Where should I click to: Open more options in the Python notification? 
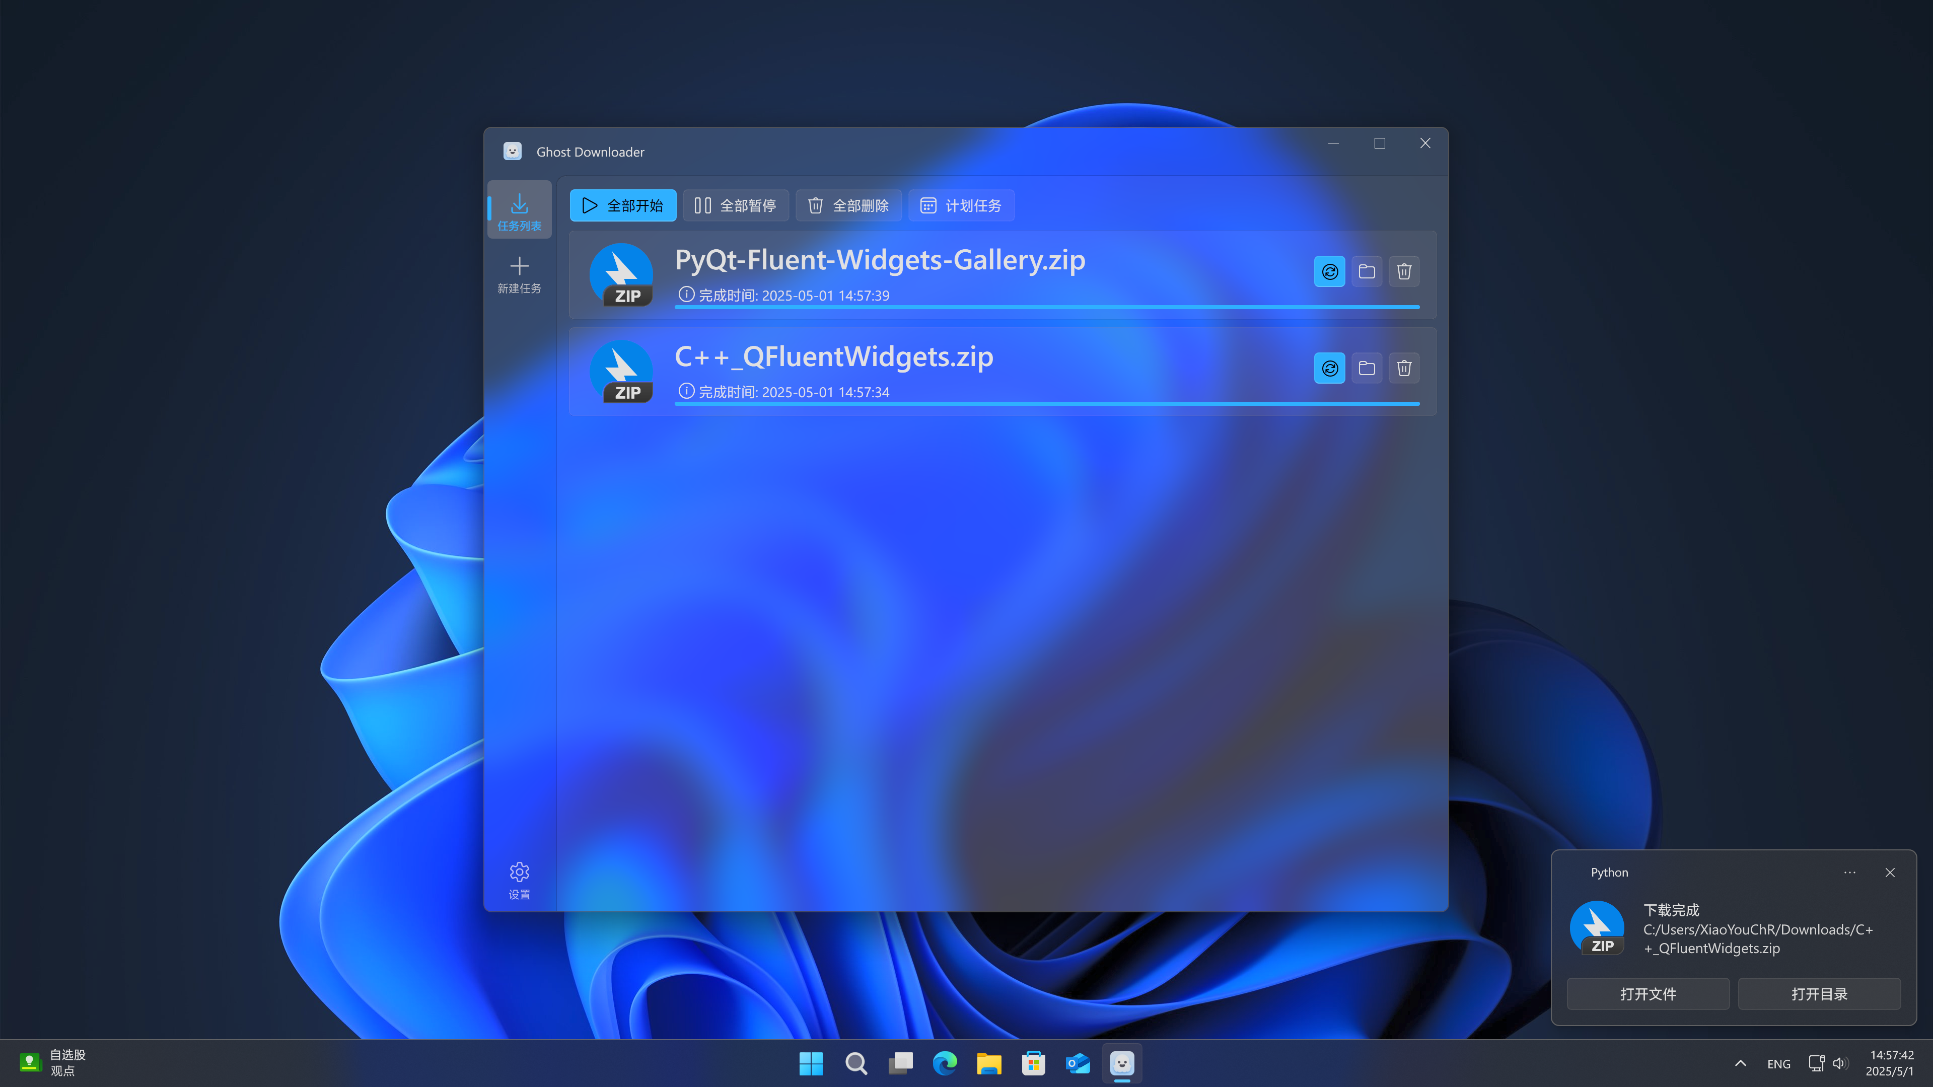tap(1850, 873)
